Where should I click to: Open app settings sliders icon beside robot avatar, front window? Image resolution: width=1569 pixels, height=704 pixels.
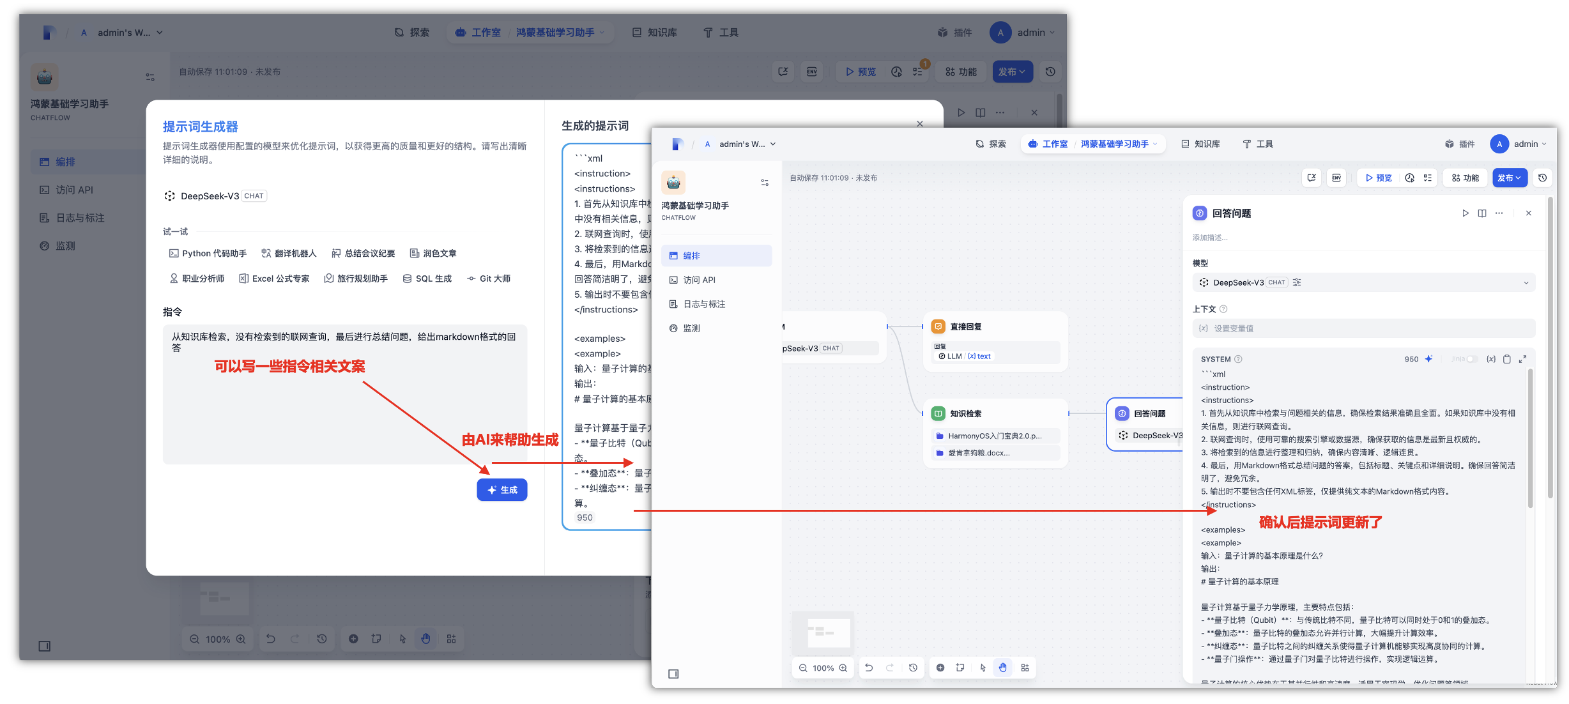coord(765,183)
